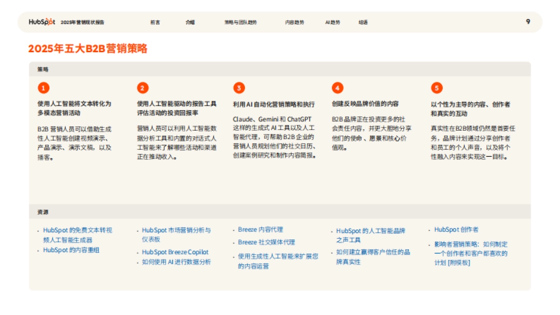Open the Breeze 内容代理 link
Viewport: 560px width, 315px height.
tap(260, 230)
